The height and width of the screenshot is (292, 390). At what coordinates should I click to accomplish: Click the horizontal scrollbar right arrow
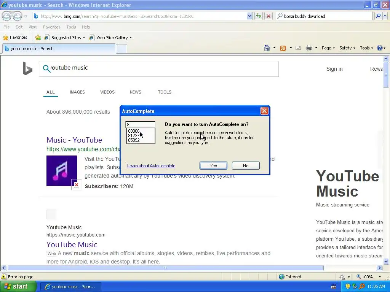pos(379,268)
